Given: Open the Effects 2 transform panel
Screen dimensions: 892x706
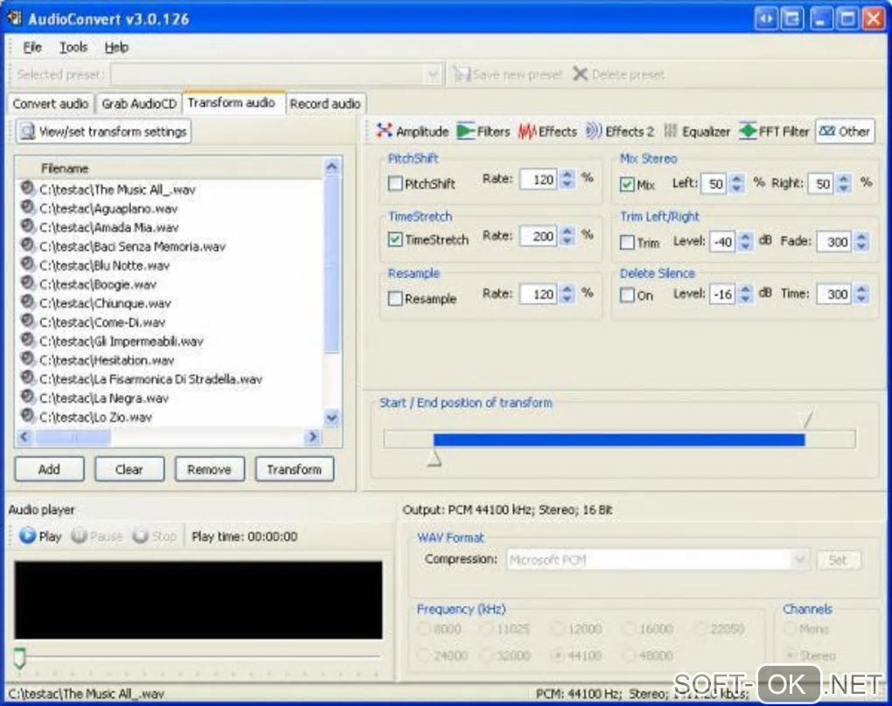Looking at the screenshot, I should click(620, 131).
